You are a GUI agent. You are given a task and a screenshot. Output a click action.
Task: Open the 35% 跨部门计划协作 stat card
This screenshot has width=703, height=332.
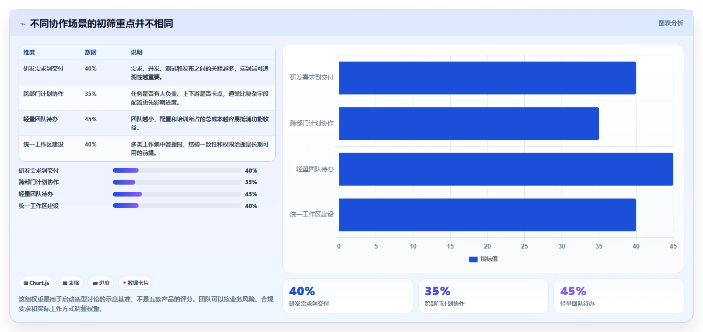tap(483, 296)
